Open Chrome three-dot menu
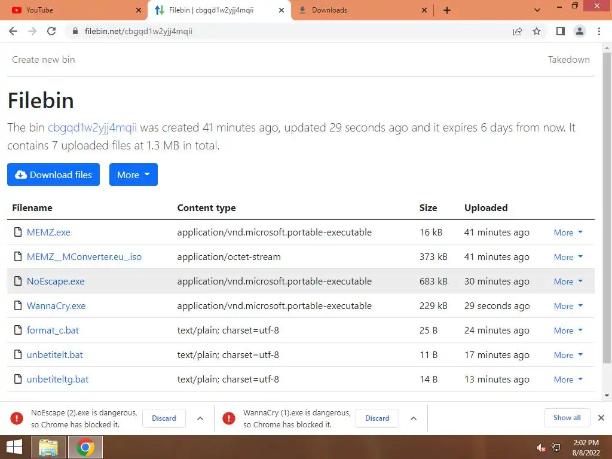 point(599,31)
